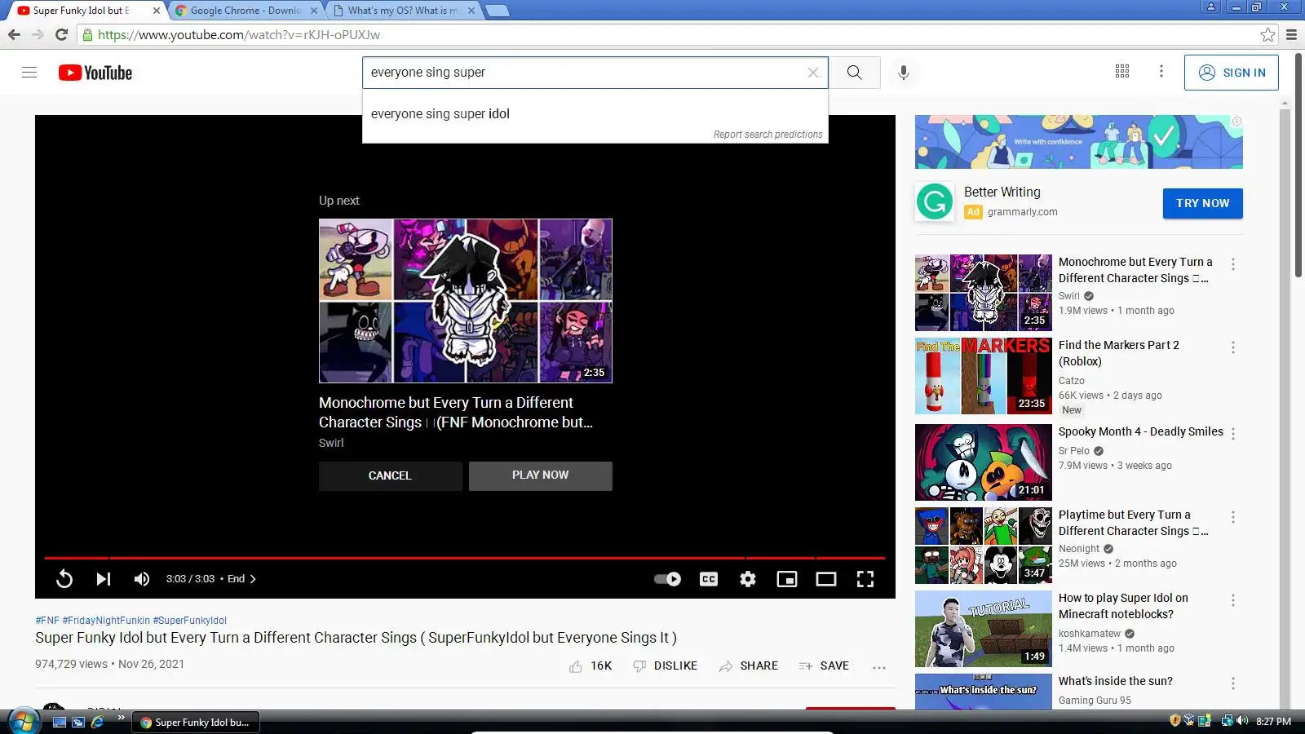
Task: Toggle the autoplay switch
Action: (667, 579)
